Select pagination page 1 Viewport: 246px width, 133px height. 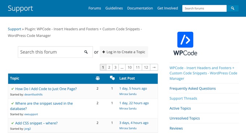[103, 67]
